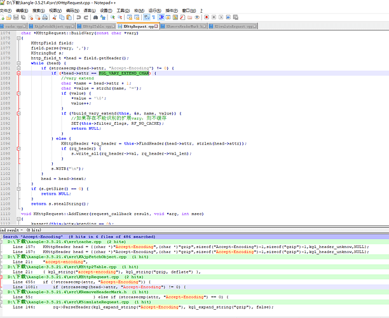Click the result Line 144 in KSimulateRequest.cpp
Image resolution: width=389 pixels, height=318 pixels.
click(143, 307)
